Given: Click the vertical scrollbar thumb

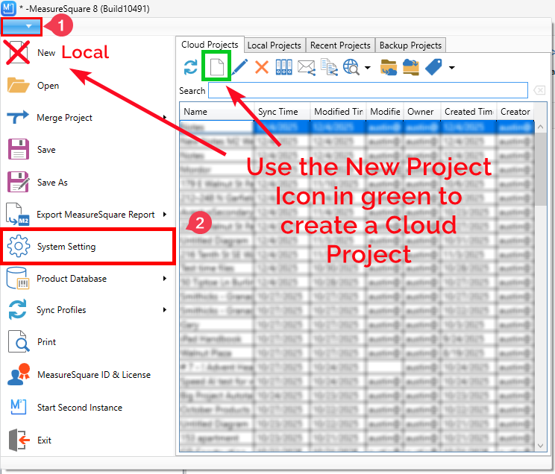Looking at the screenshot, I should pyautogui.click(x=540, y=169).
